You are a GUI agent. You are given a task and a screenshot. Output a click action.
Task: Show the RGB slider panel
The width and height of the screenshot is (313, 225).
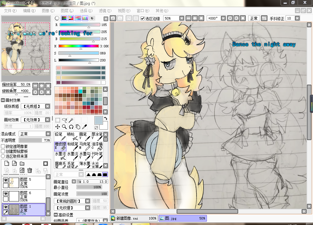coord(64,18)
